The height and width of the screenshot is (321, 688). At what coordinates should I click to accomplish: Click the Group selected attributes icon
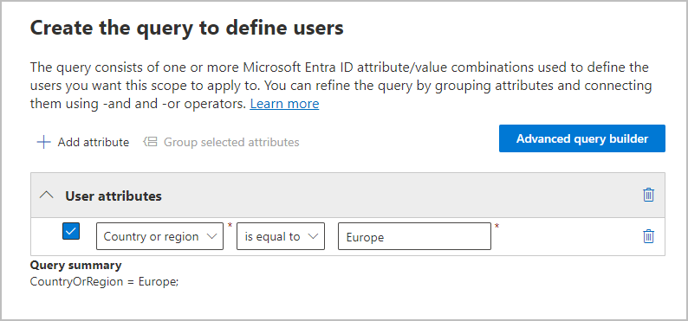coord(150,142)
